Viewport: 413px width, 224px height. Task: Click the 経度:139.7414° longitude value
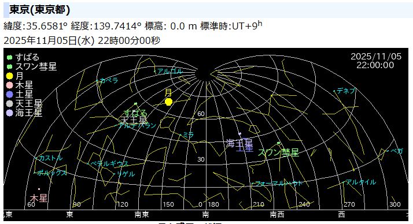(106, 26)
